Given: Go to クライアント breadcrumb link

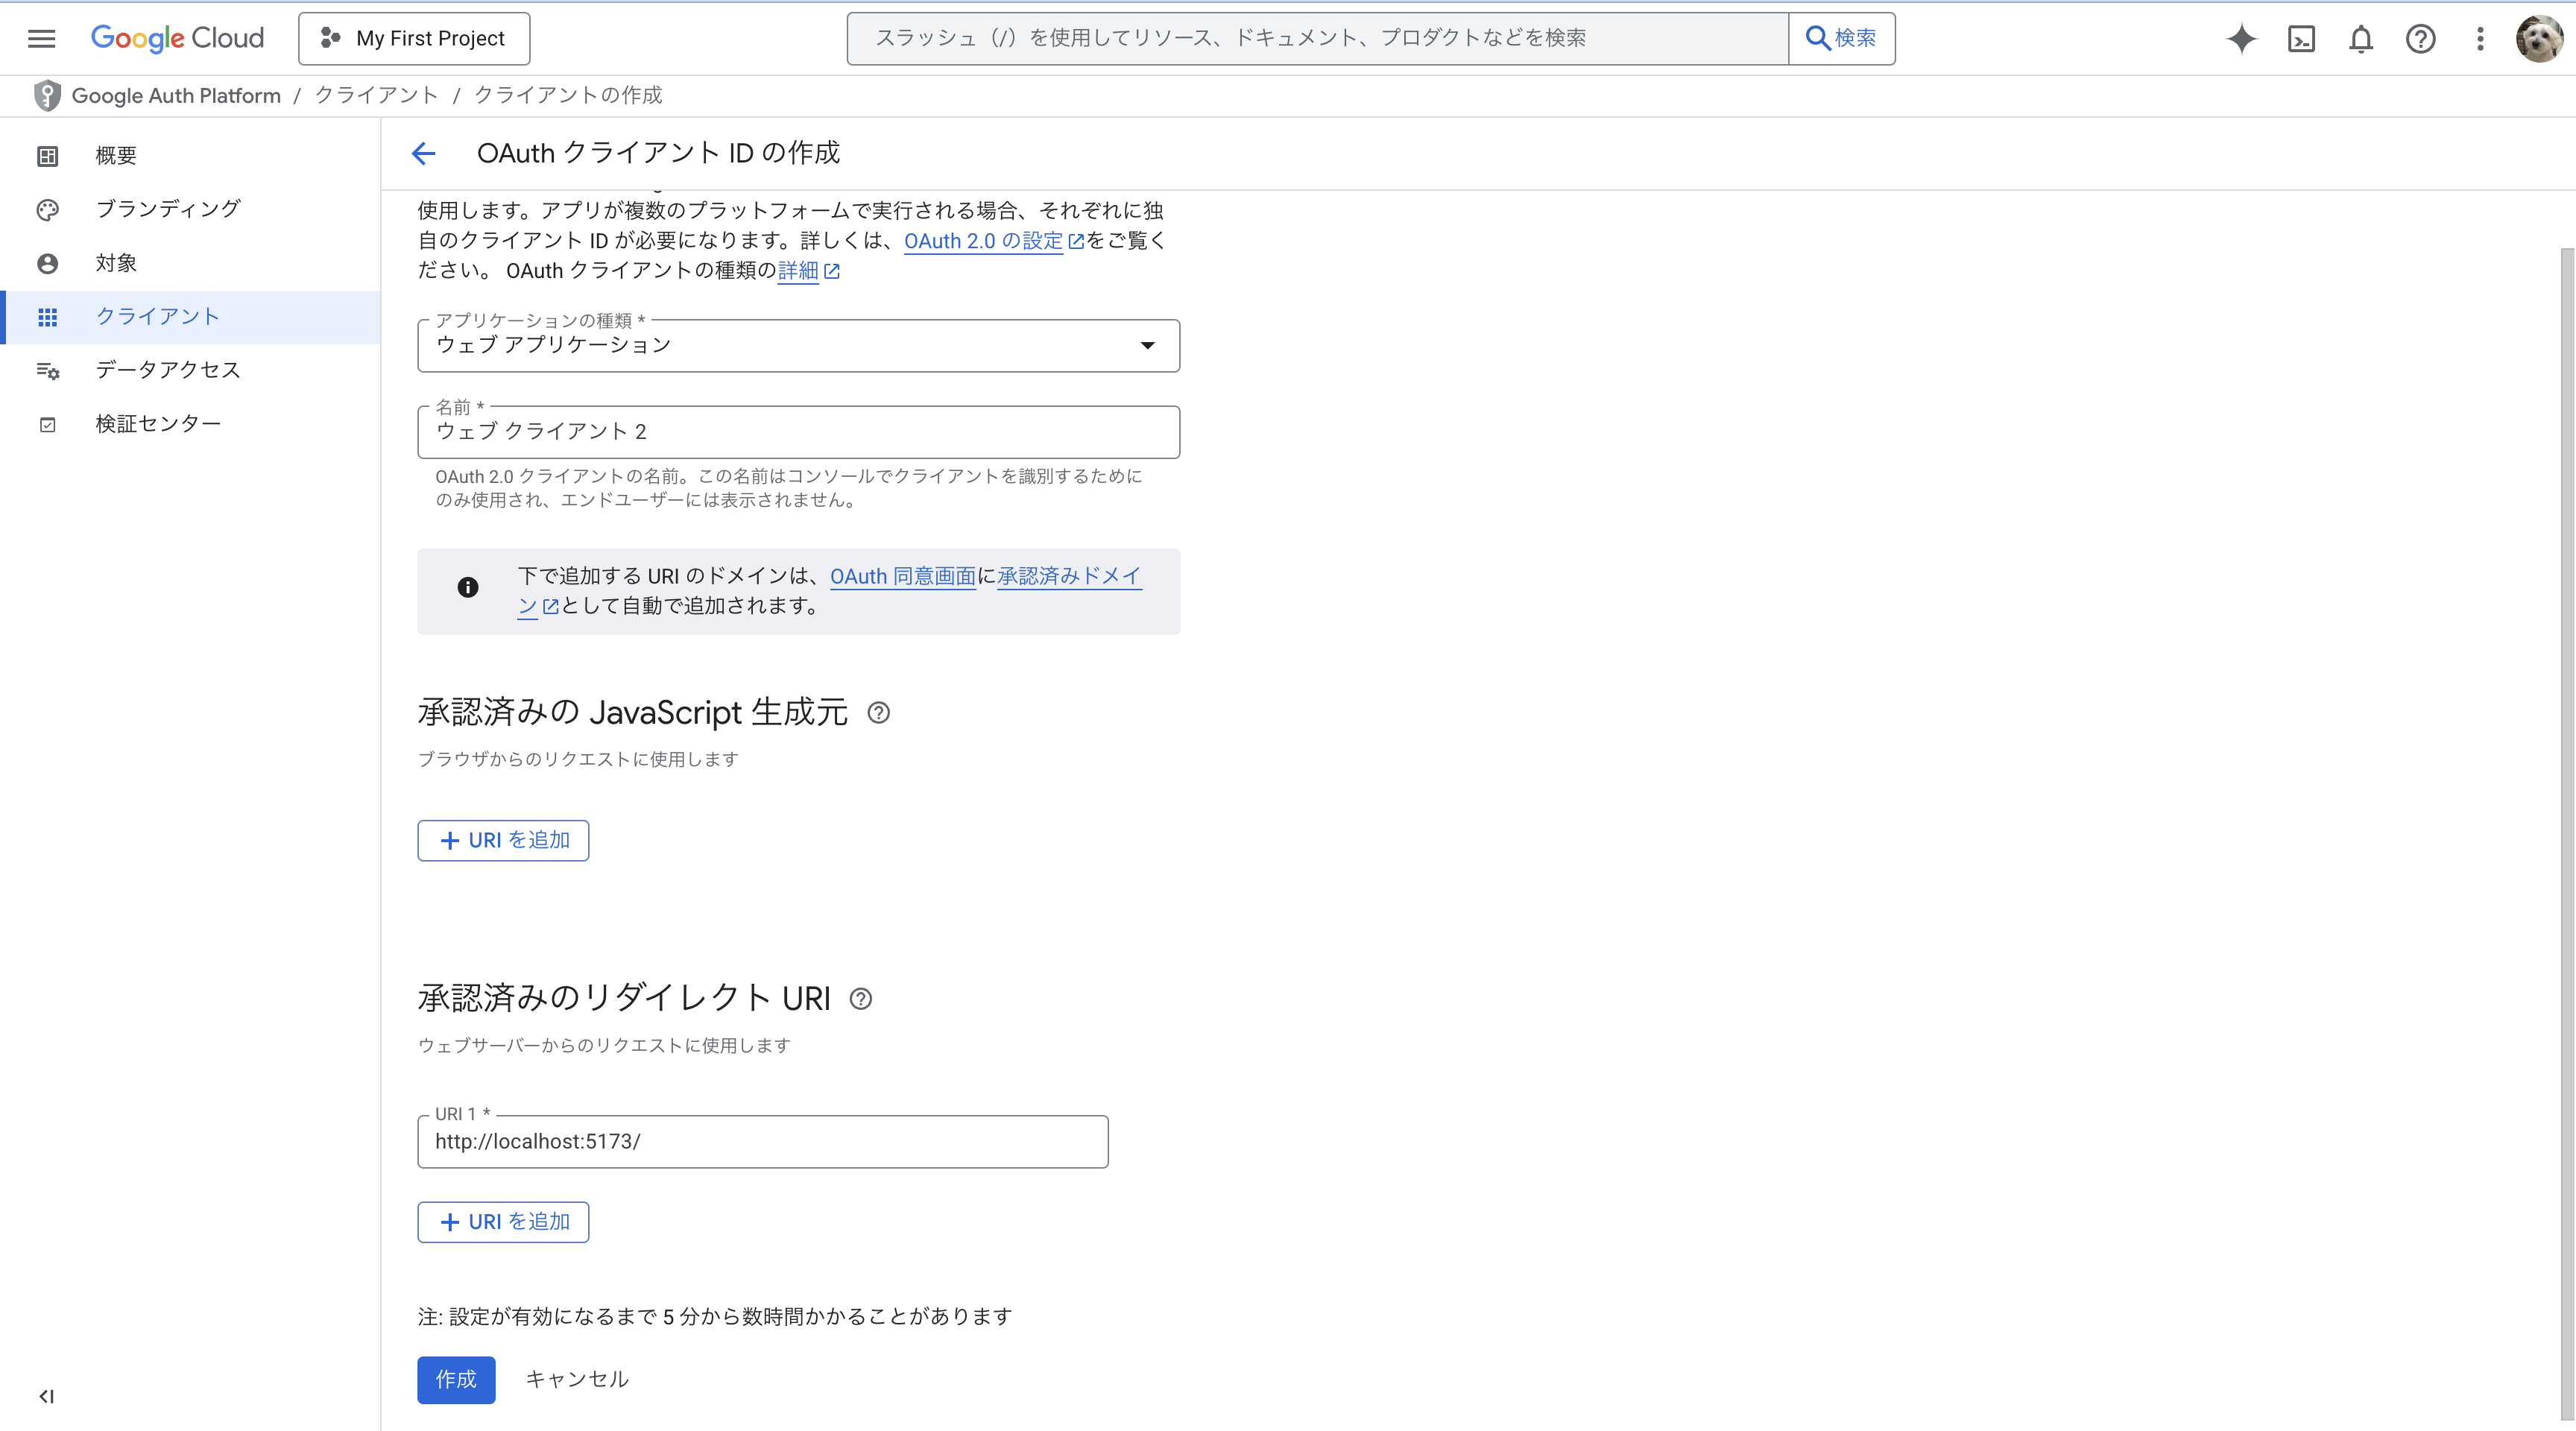Looking at the screenshot, I should [376, 95].
